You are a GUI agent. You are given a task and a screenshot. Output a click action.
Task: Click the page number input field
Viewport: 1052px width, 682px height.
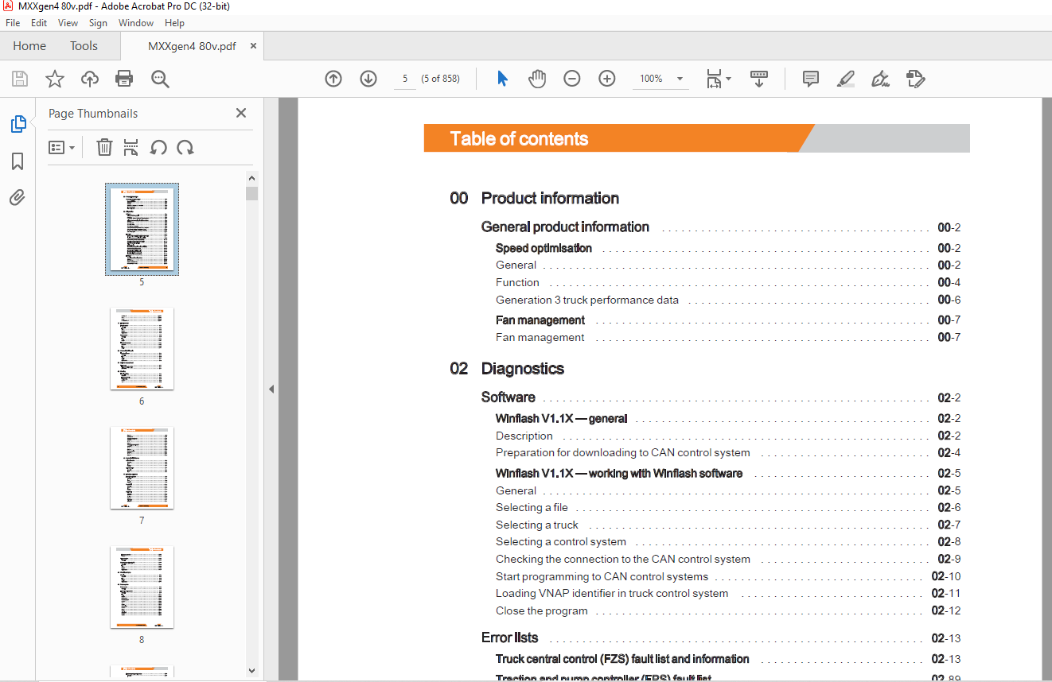(405, 79)
